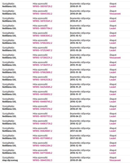Open fault ID reported 2016-07-18
This screenshot has width=130, height=163.
pos(42,109)
